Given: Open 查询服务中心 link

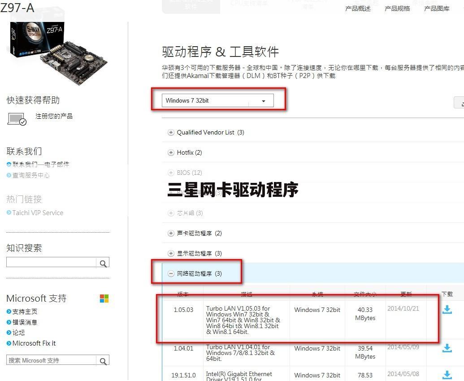Looking at the screenshot, I should coord(31,175).
